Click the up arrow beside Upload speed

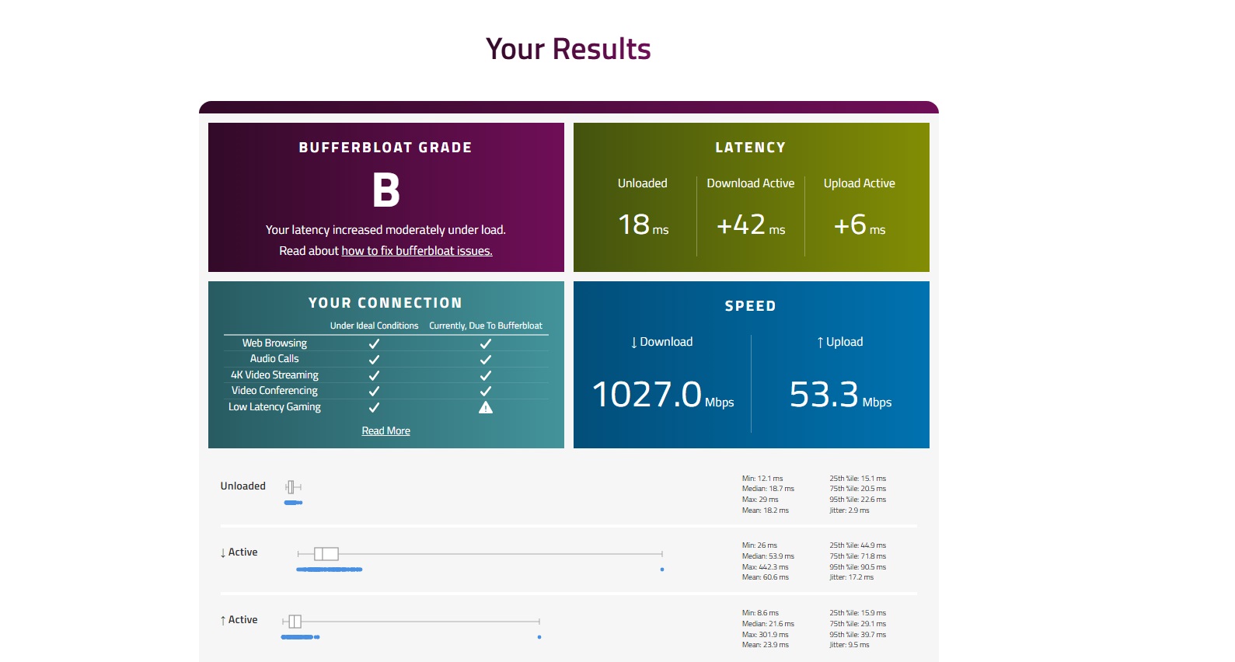(x=820, y=343)
